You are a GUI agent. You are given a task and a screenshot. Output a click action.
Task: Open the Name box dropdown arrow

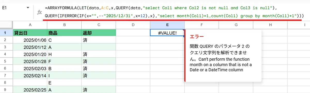(28, 8)
